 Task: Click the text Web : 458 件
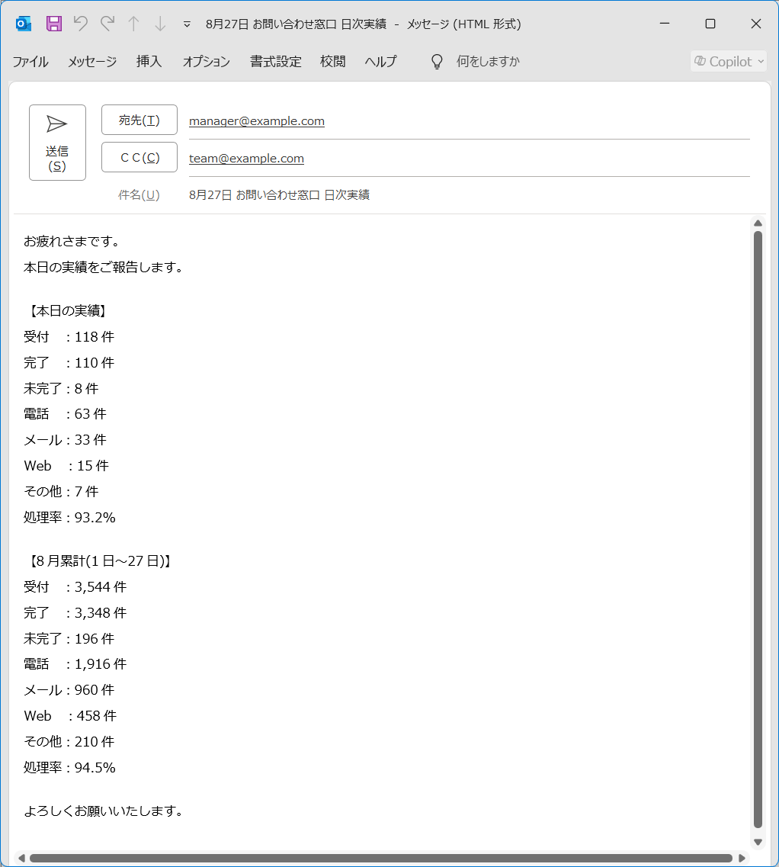click(70, 716)
